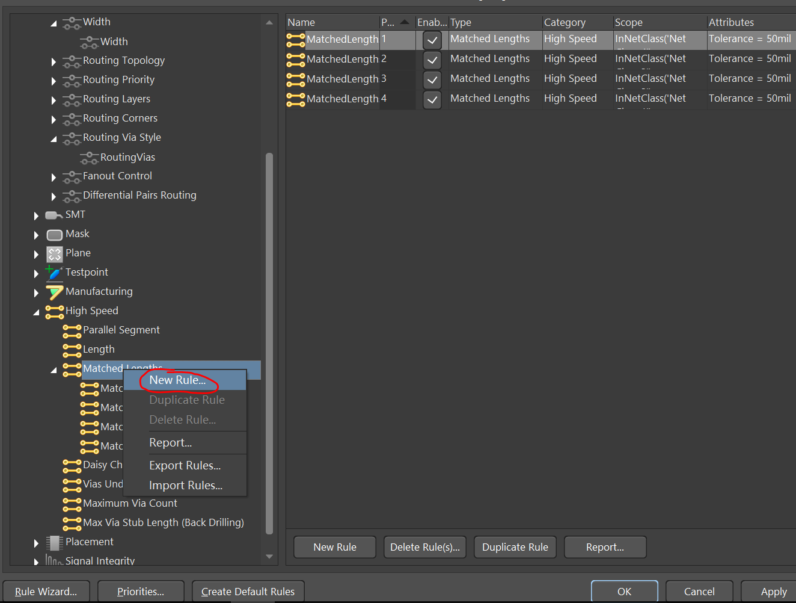The width and height of the screenshot is (796, 603).
Task: Click the tree panel scrollbar thumb
Action: coord(269,343)
